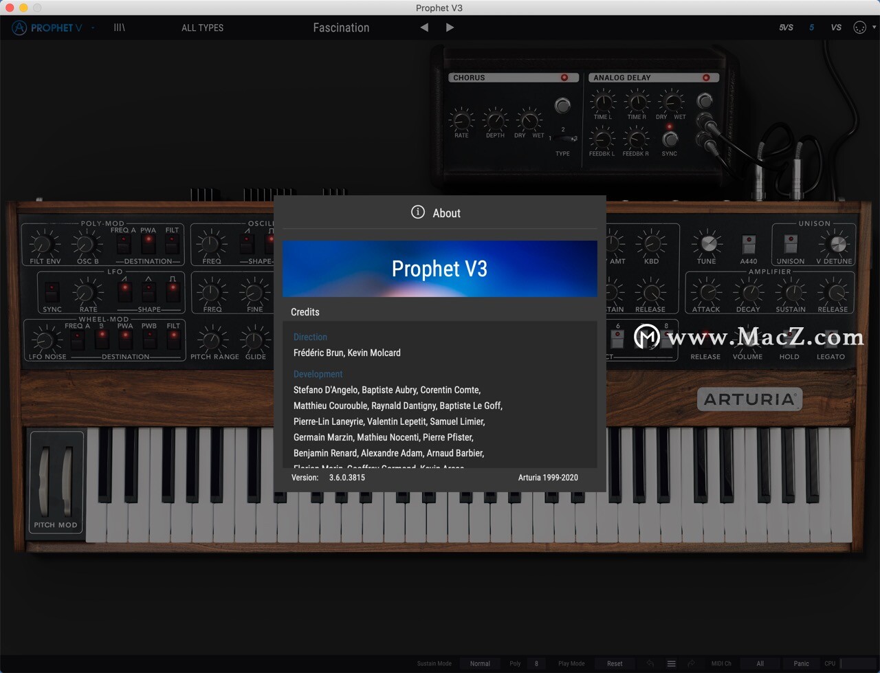Toggle the Unison switch
The width and height of the screenshot is (880, 673).
pyautogui.click(x=791, y=244)
